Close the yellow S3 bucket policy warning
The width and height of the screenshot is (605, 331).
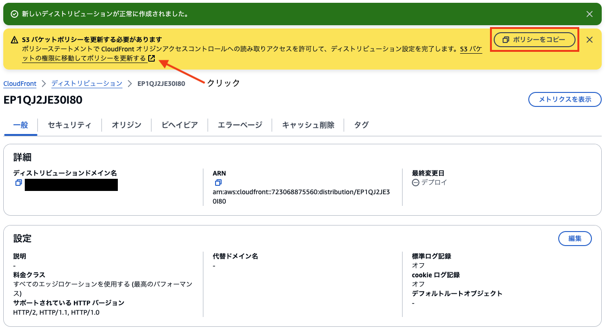[x=590, y=40]
